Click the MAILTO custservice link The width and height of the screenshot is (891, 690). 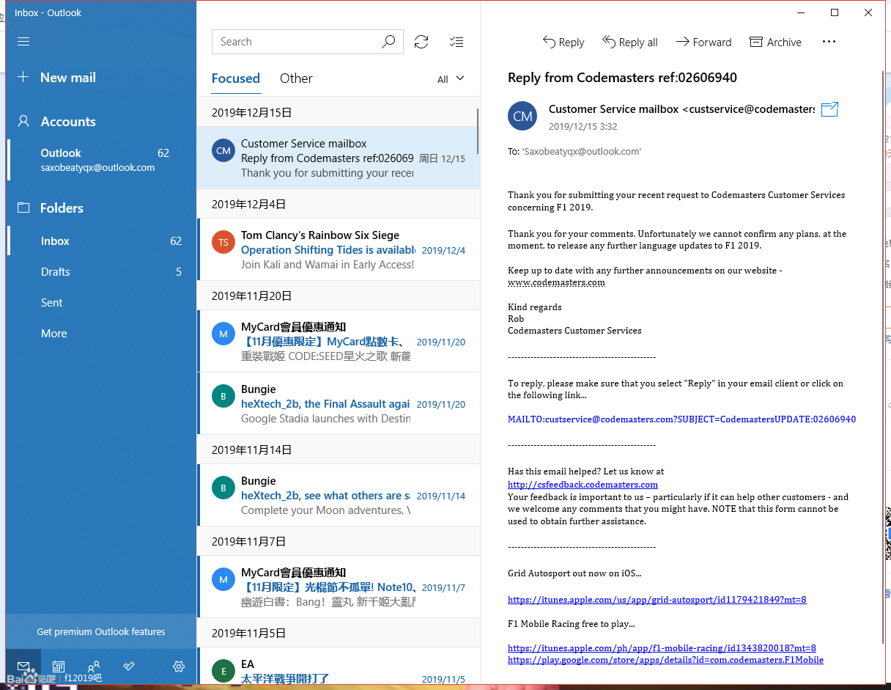pos(681,419)
